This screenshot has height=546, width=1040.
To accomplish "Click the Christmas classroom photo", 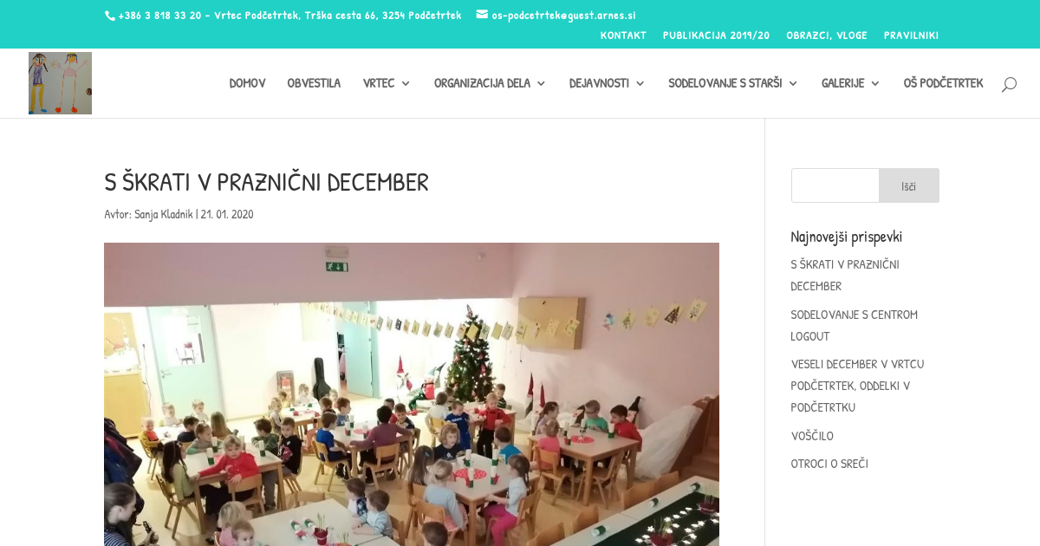I will coord(412,394).
